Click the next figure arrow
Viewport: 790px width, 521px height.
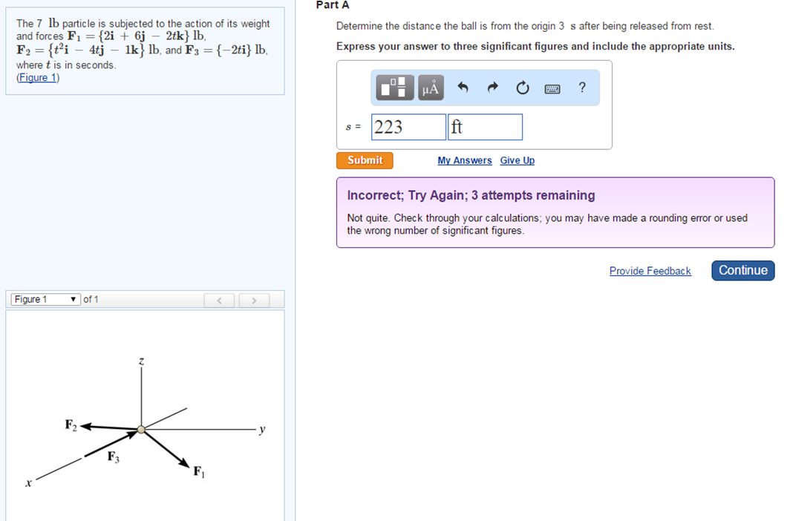254,299
